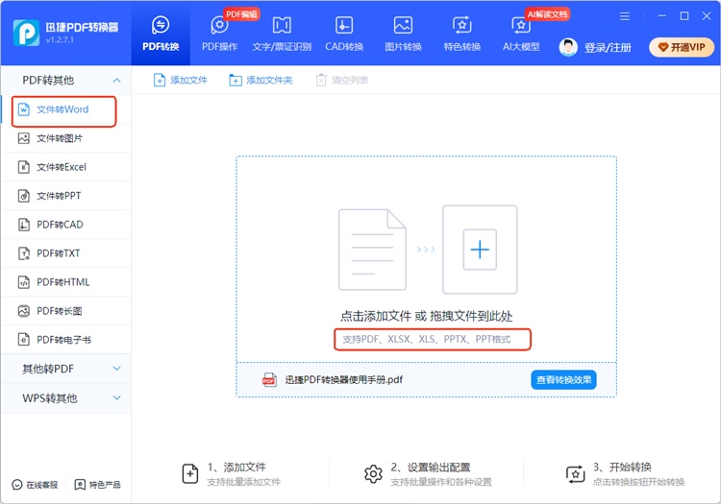721x504 pixels.
Task: Expand the WPS转其他 section
Action: pyautogui.click(x=66, y=398)
